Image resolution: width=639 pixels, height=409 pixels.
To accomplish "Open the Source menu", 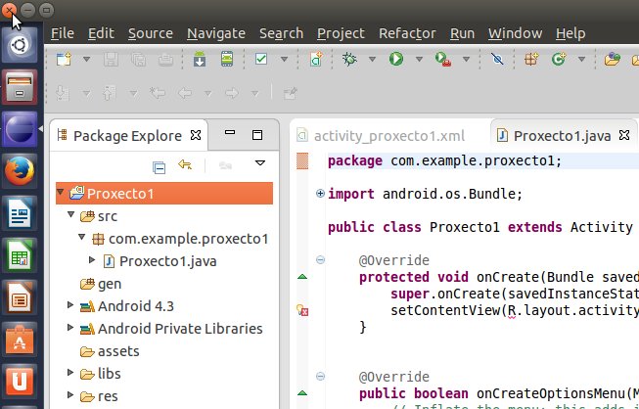I will (151, 33).
